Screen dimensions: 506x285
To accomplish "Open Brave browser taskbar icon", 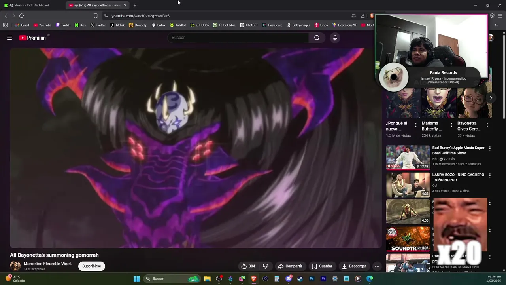I will click(x=254, y=279).
